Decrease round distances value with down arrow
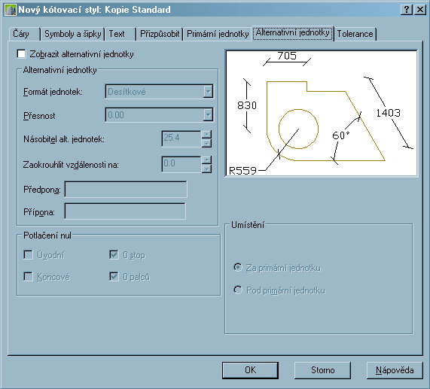This screenshot has width=430, height=389. point(206,169)
